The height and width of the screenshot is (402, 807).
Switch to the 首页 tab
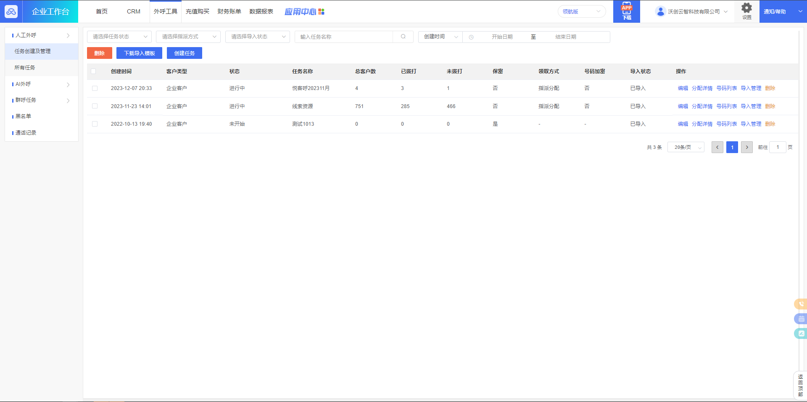pyautogui.click(x=102, y=11)
